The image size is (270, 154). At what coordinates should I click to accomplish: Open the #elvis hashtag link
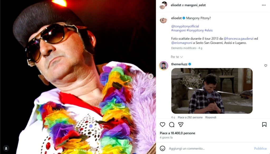point(209,30)
